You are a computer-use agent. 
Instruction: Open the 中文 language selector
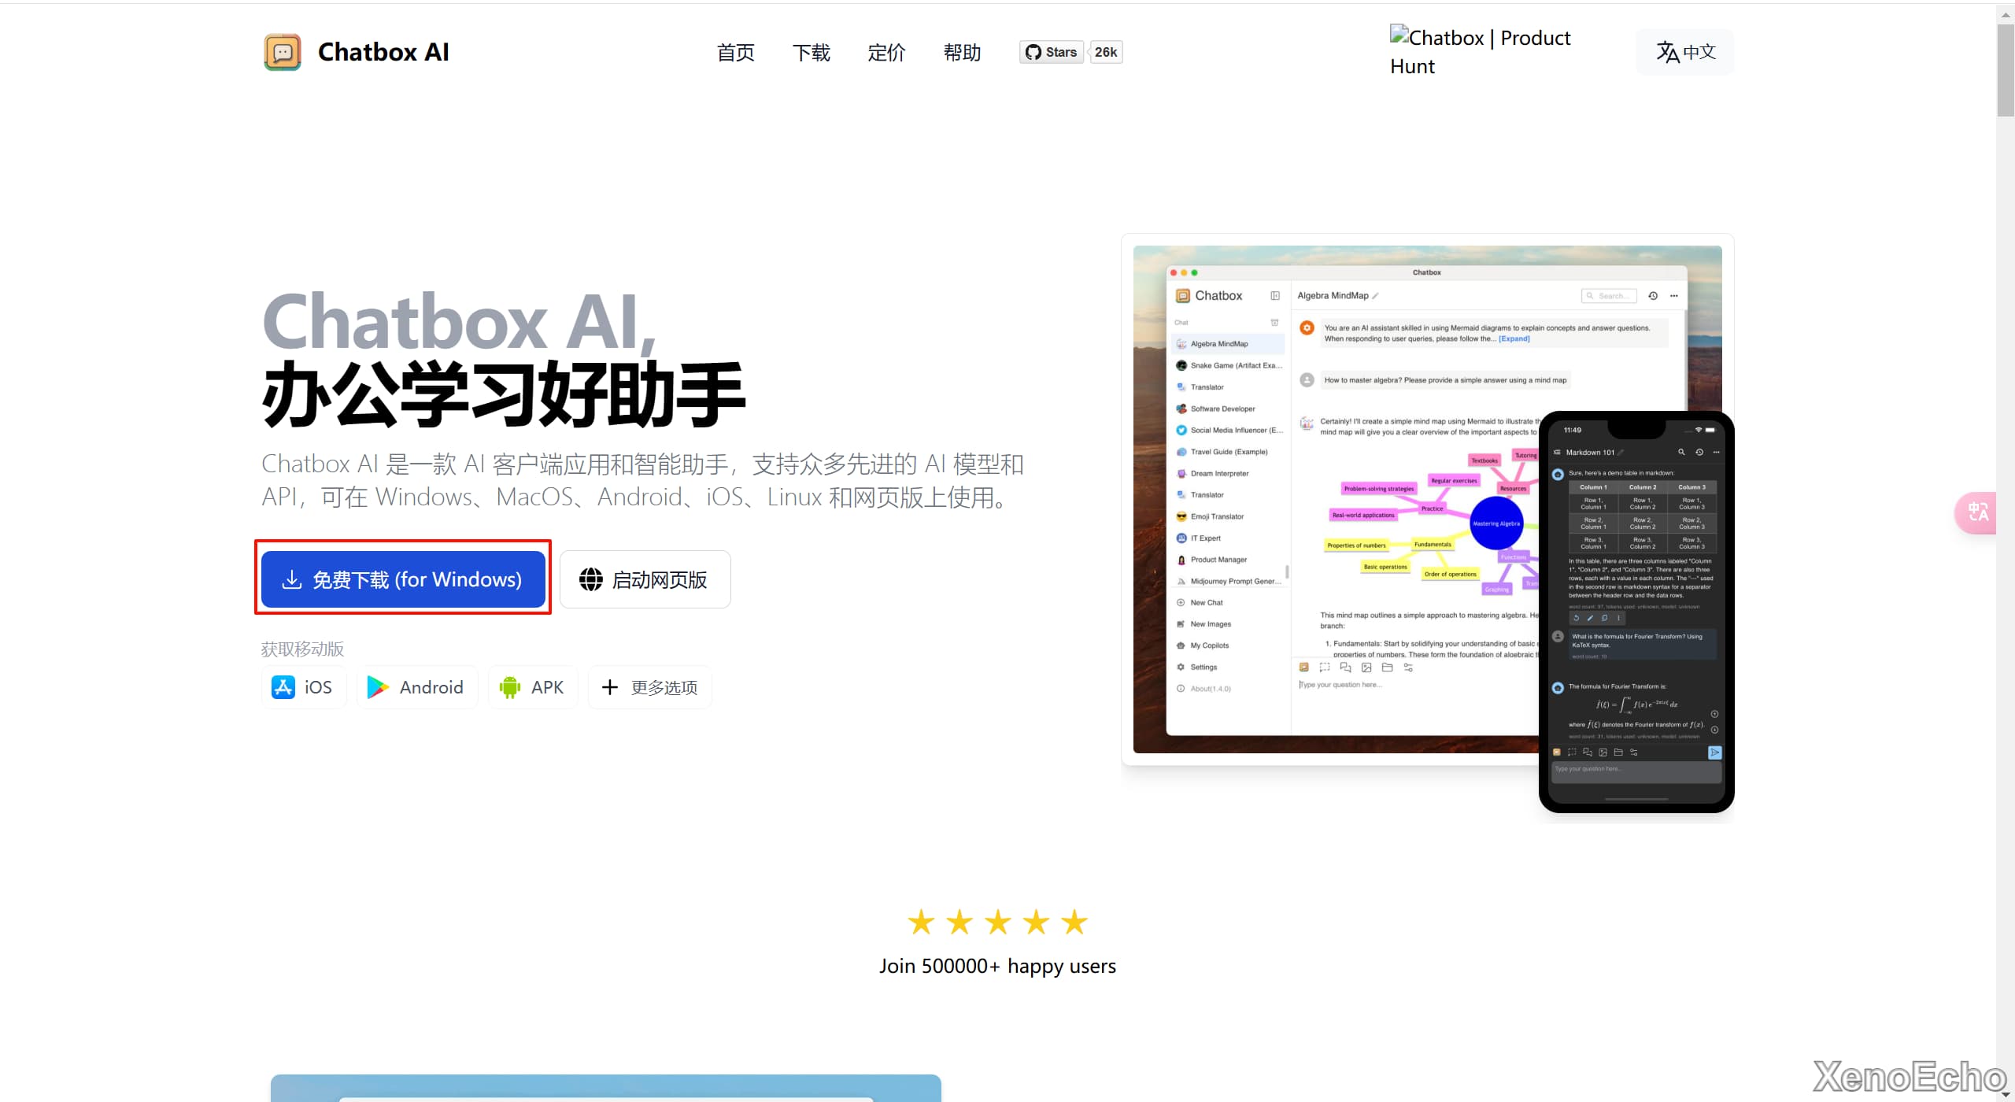pyautogui.click(x=1684, y=52)
